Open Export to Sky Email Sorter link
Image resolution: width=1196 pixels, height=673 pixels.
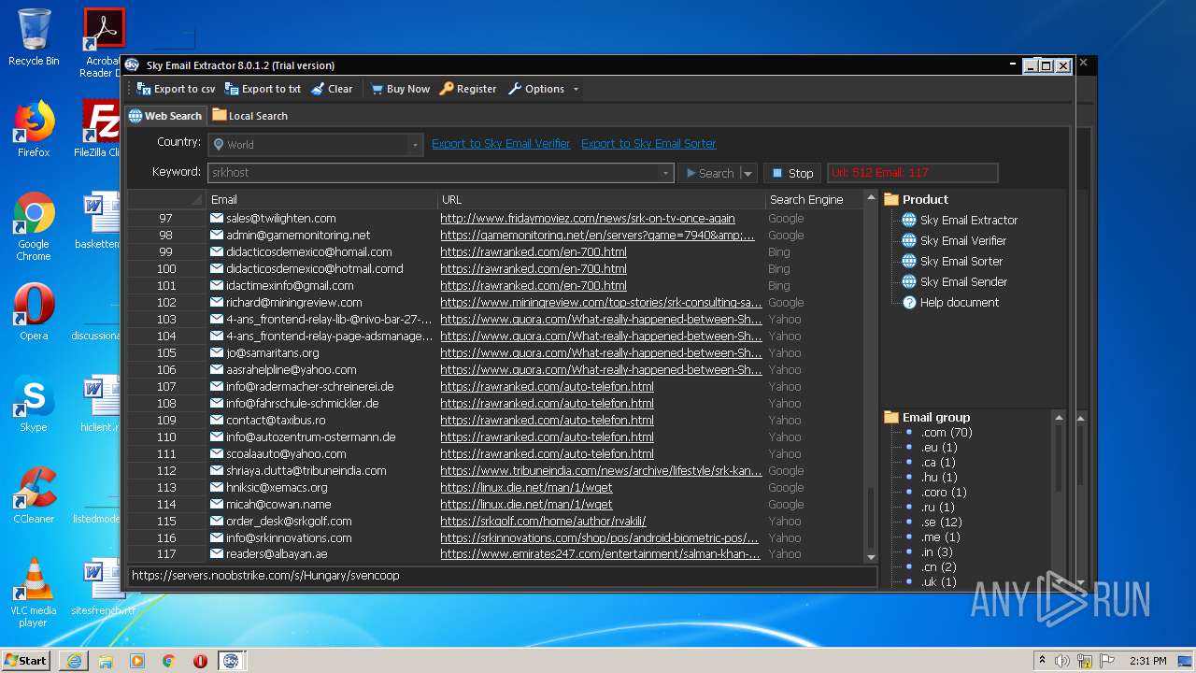(x=648, y=144)
